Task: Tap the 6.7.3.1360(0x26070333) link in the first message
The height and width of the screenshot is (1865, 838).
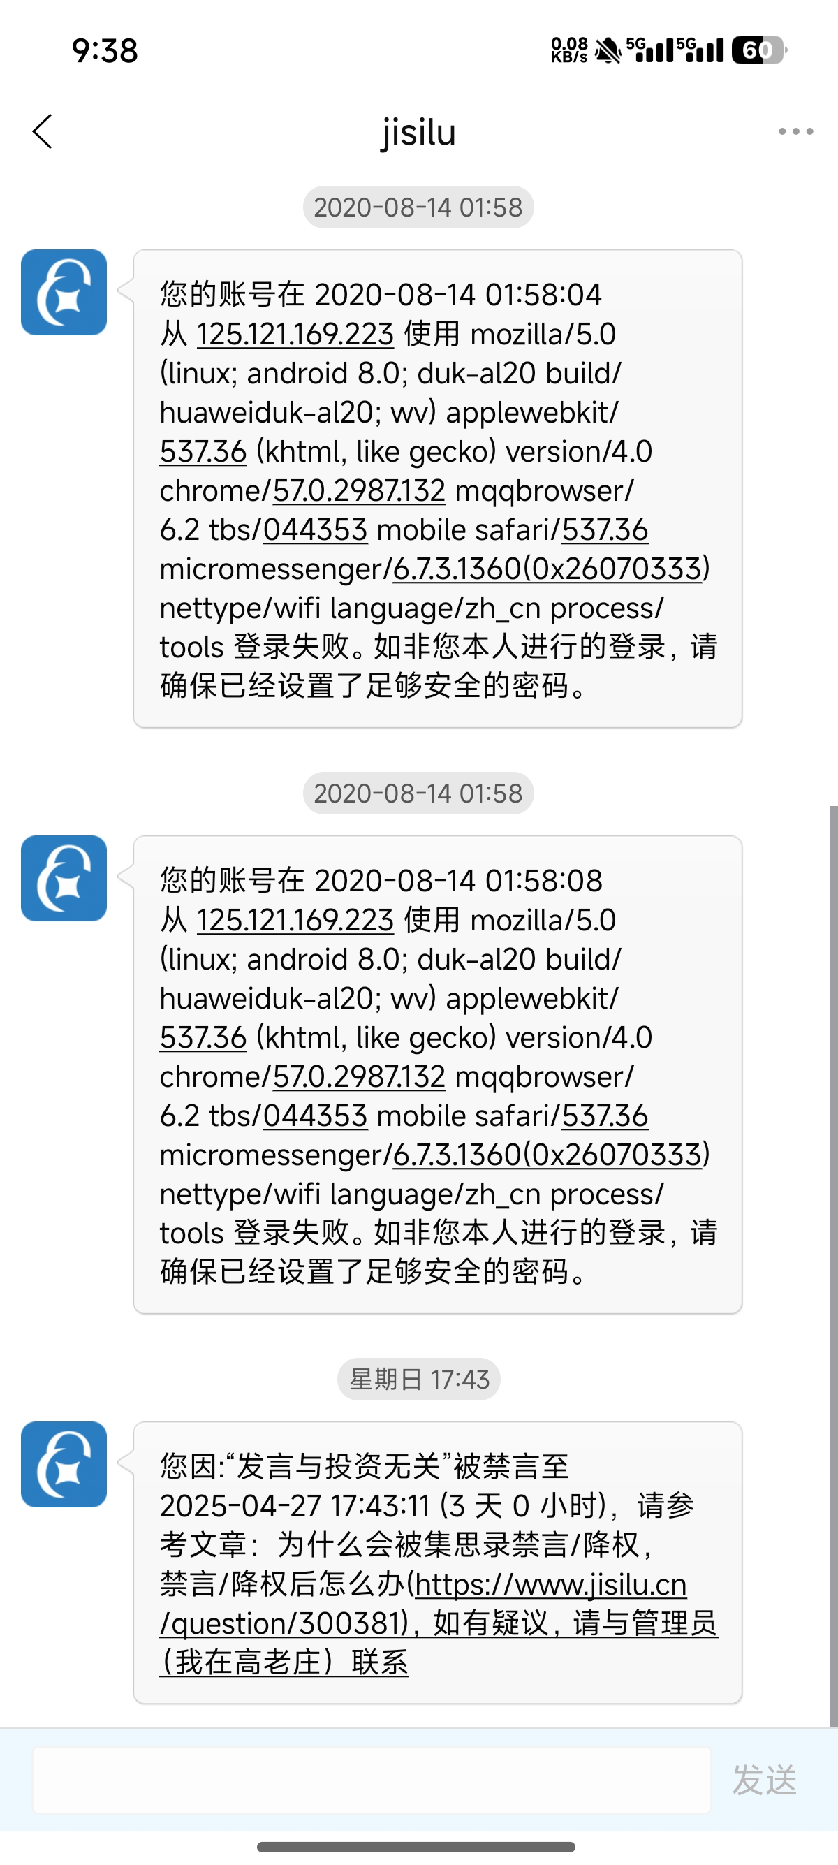Action: tap(547, 569)
